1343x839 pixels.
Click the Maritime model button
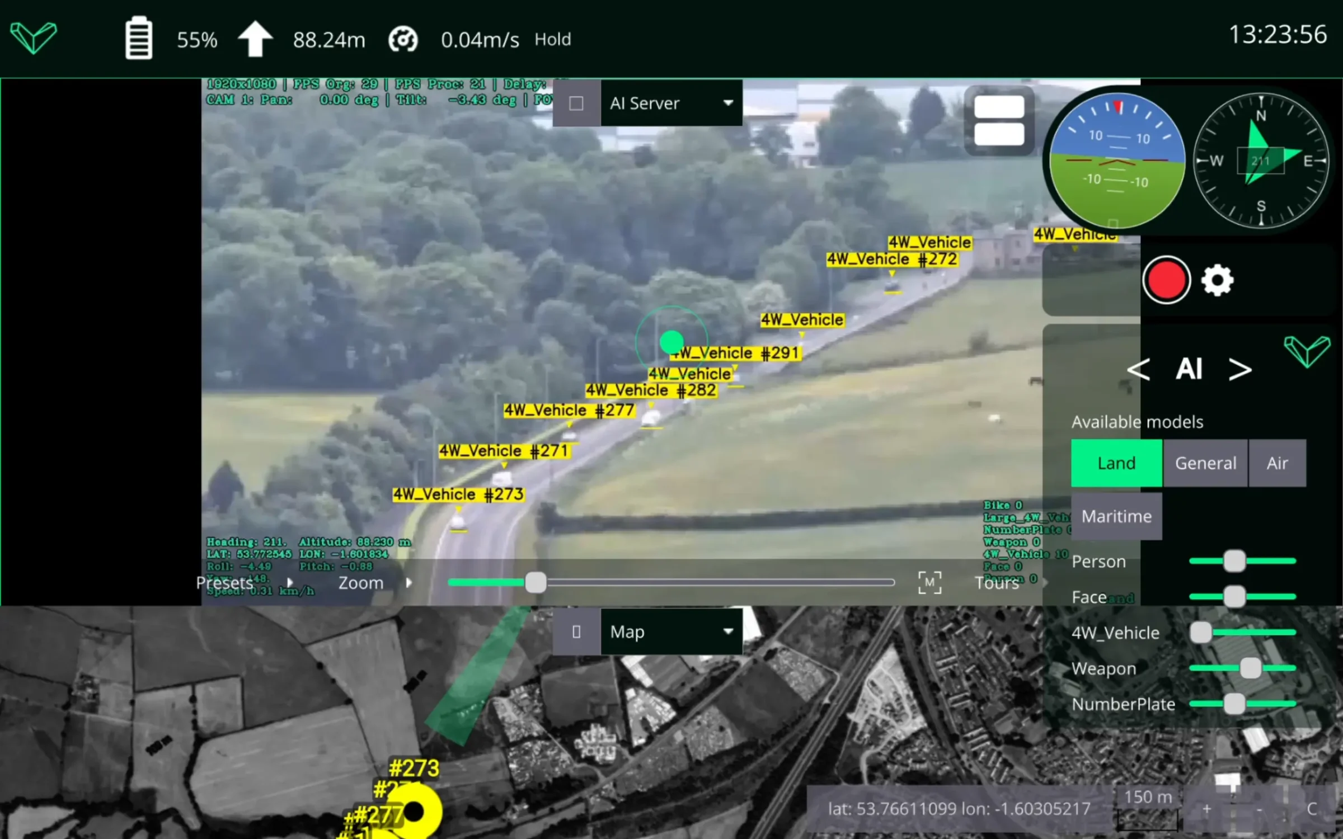[x=1116, y=516]
